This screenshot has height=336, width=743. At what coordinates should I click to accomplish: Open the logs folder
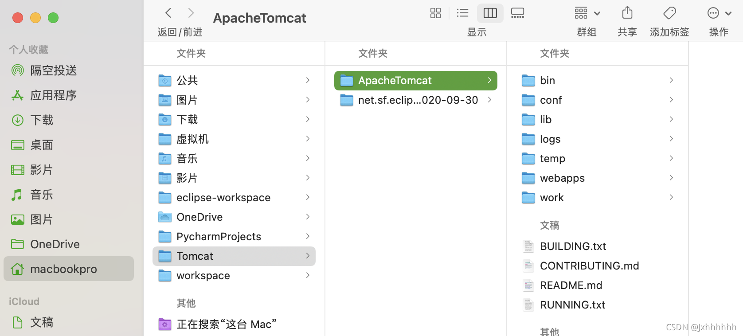tap(597, 139)
